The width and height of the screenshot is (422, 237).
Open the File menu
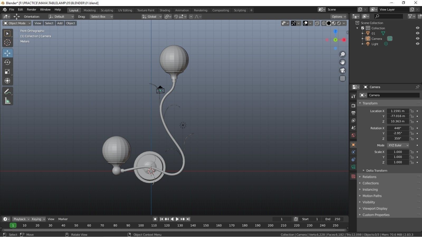tap(12, 9)
